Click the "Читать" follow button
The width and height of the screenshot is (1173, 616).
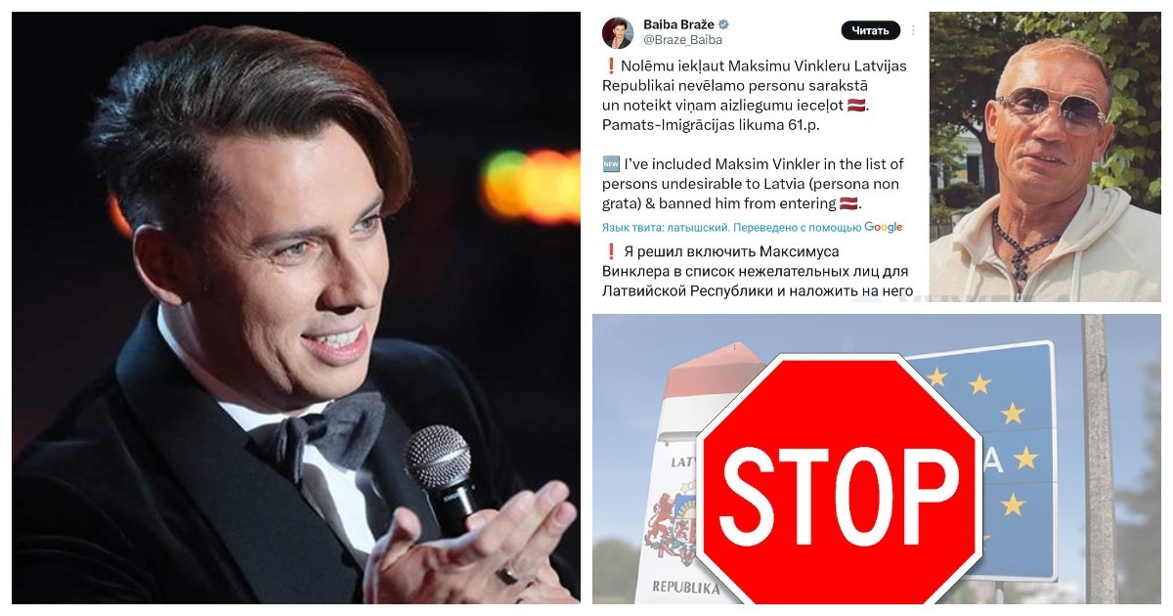(870, 30)
